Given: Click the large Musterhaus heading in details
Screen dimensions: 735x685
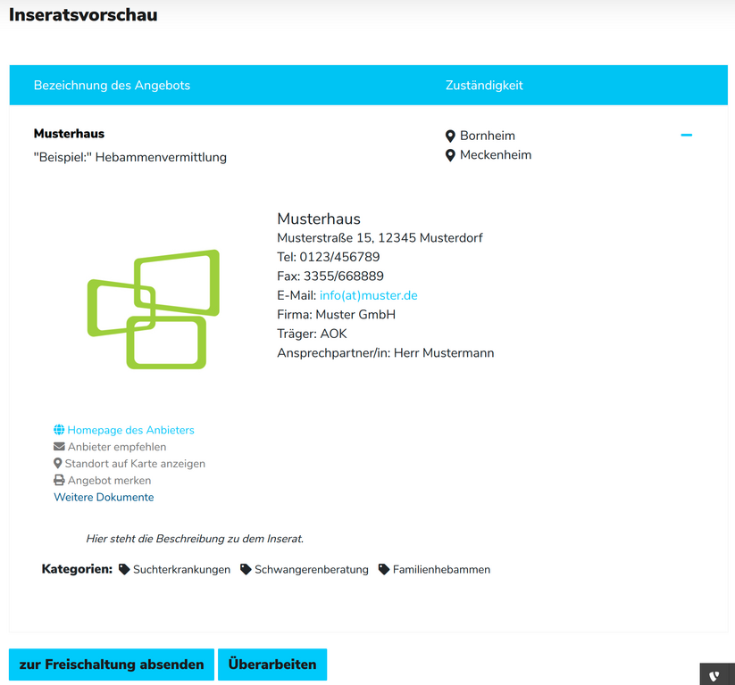Looking at the screenshot, I should [x=319, y=219].
